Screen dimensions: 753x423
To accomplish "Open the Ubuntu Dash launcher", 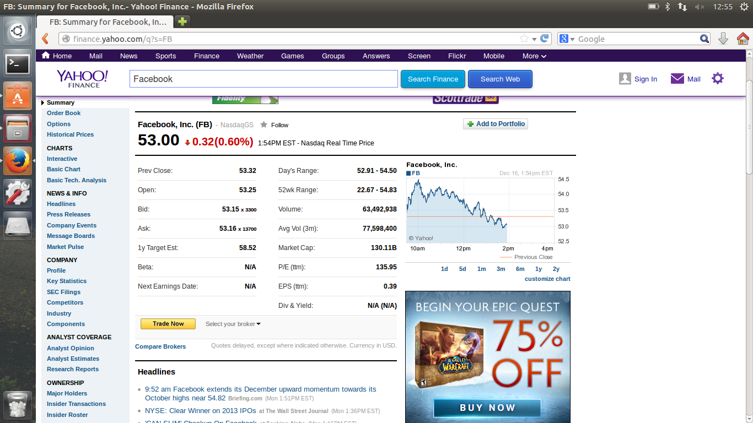I will tap(18, 31).
